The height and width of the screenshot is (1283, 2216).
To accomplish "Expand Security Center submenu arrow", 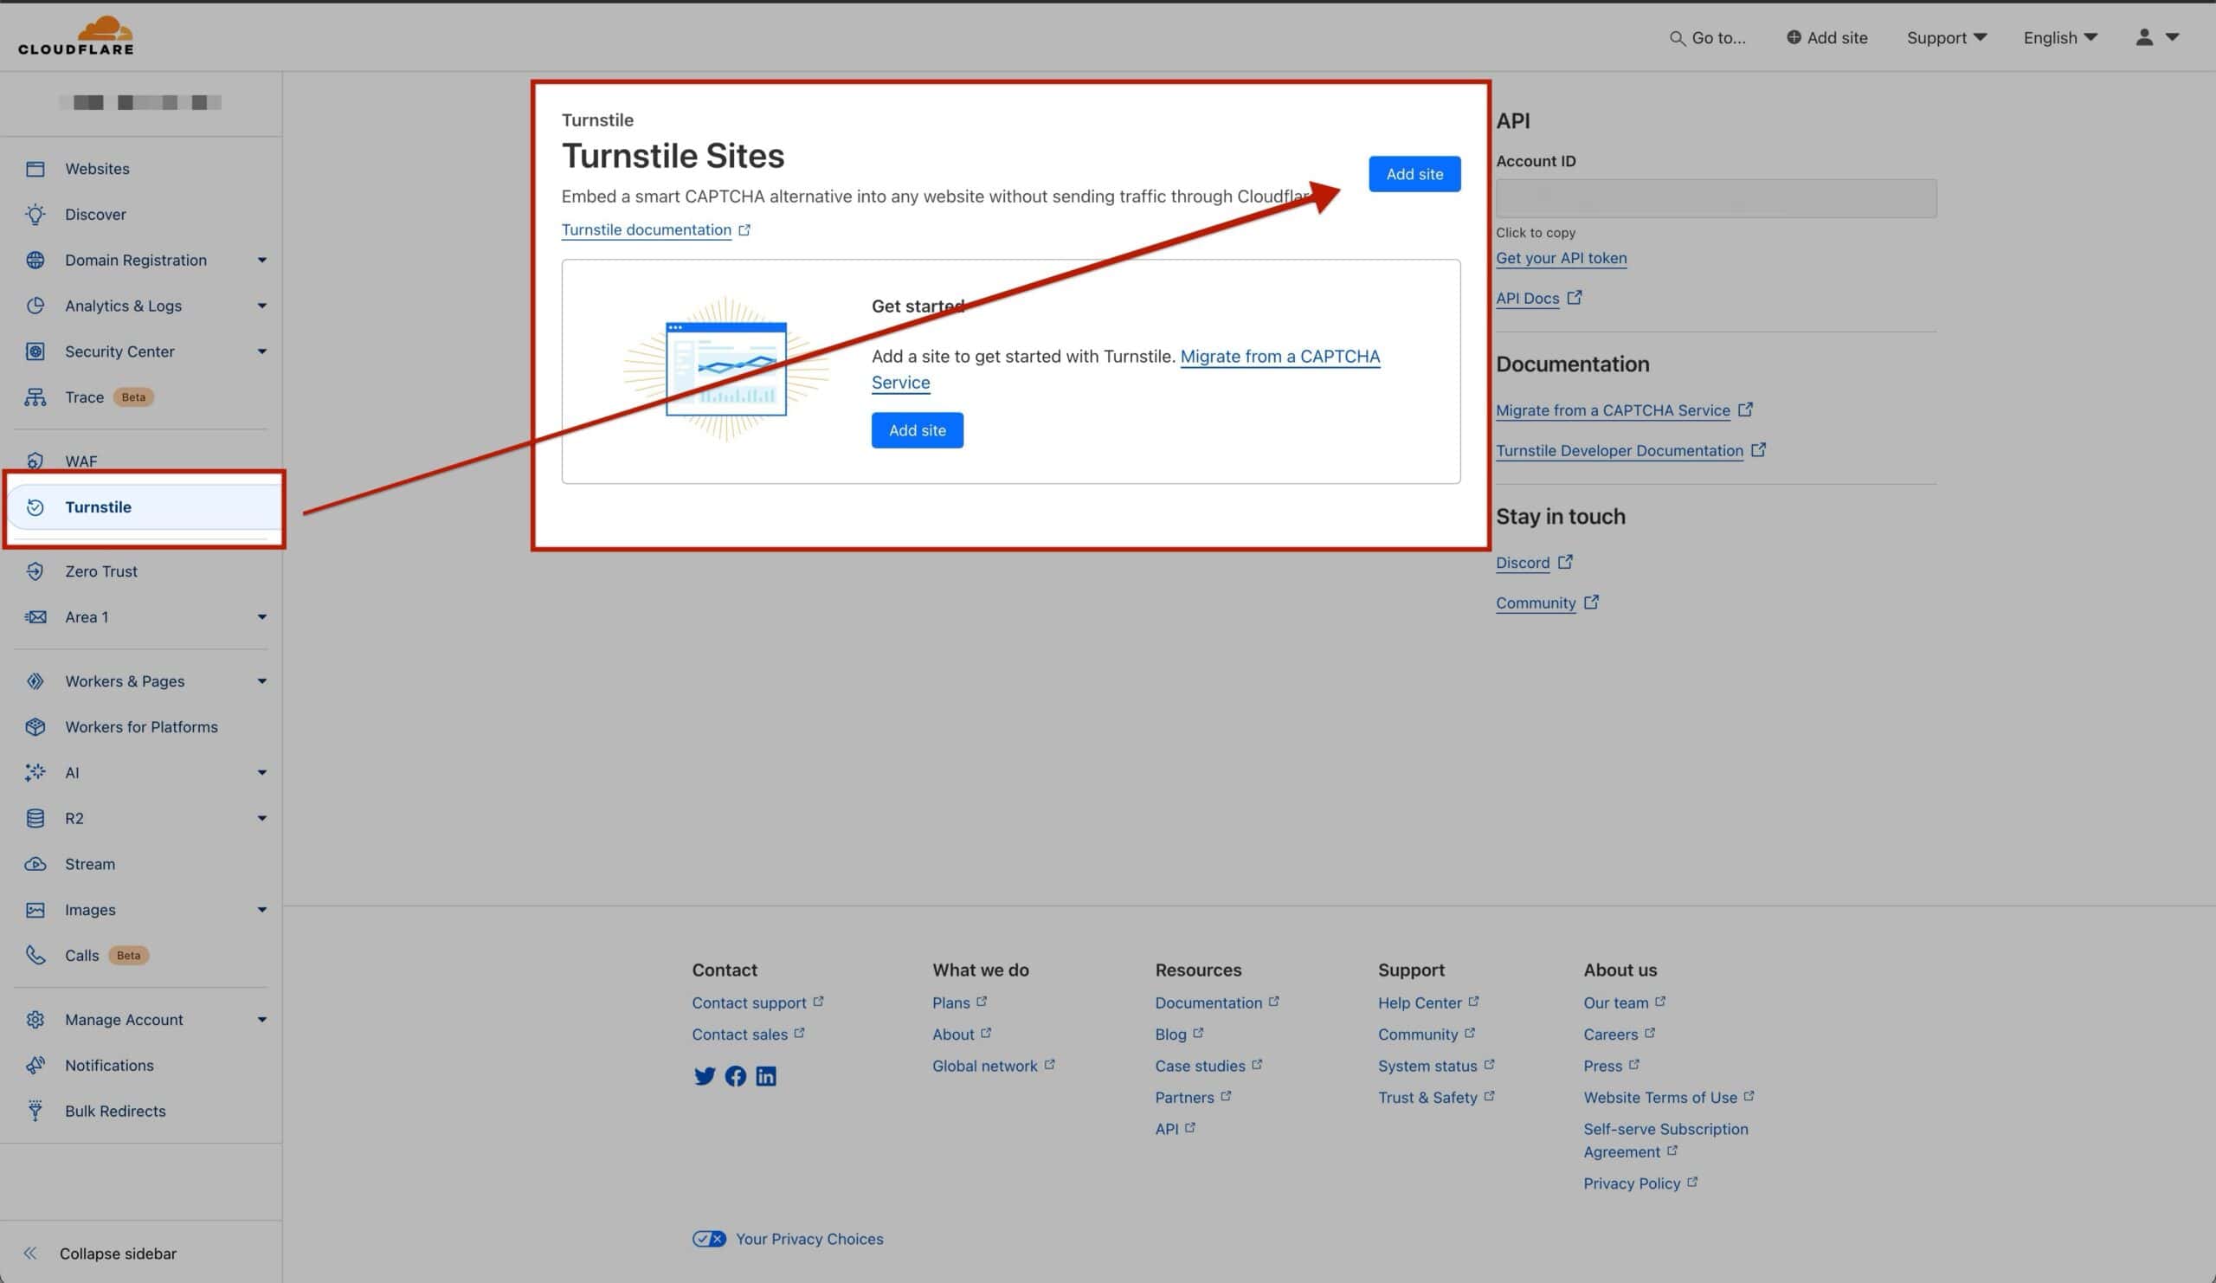I will pos(262,351).
